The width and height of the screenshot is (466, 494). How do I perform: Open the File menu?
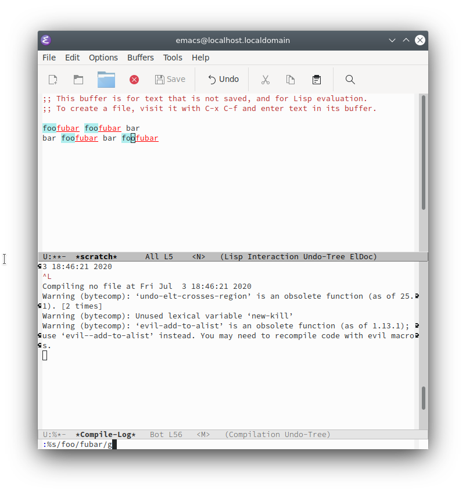pos(49,58)
